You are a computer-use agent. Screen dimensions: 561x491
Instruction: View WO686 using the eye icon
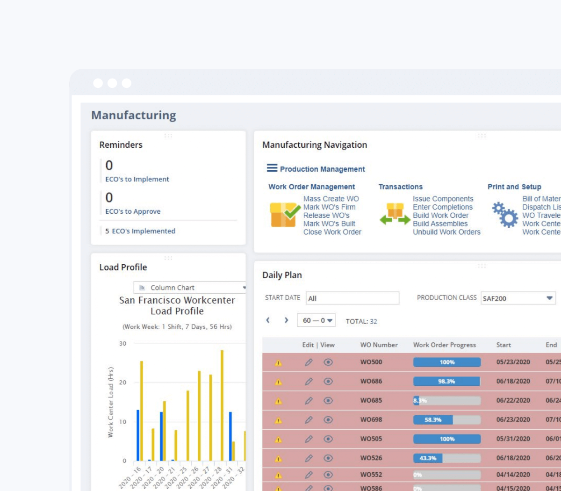coord(328,381)
